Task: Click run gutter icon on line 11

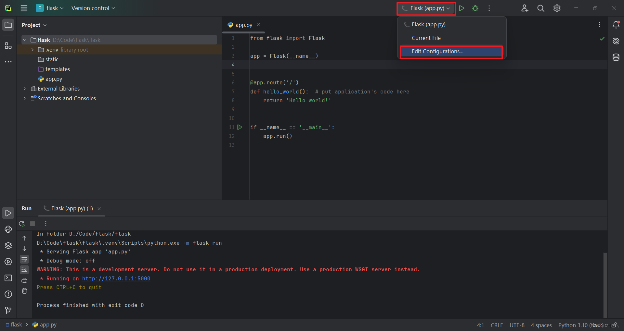Action: point(240,127)
